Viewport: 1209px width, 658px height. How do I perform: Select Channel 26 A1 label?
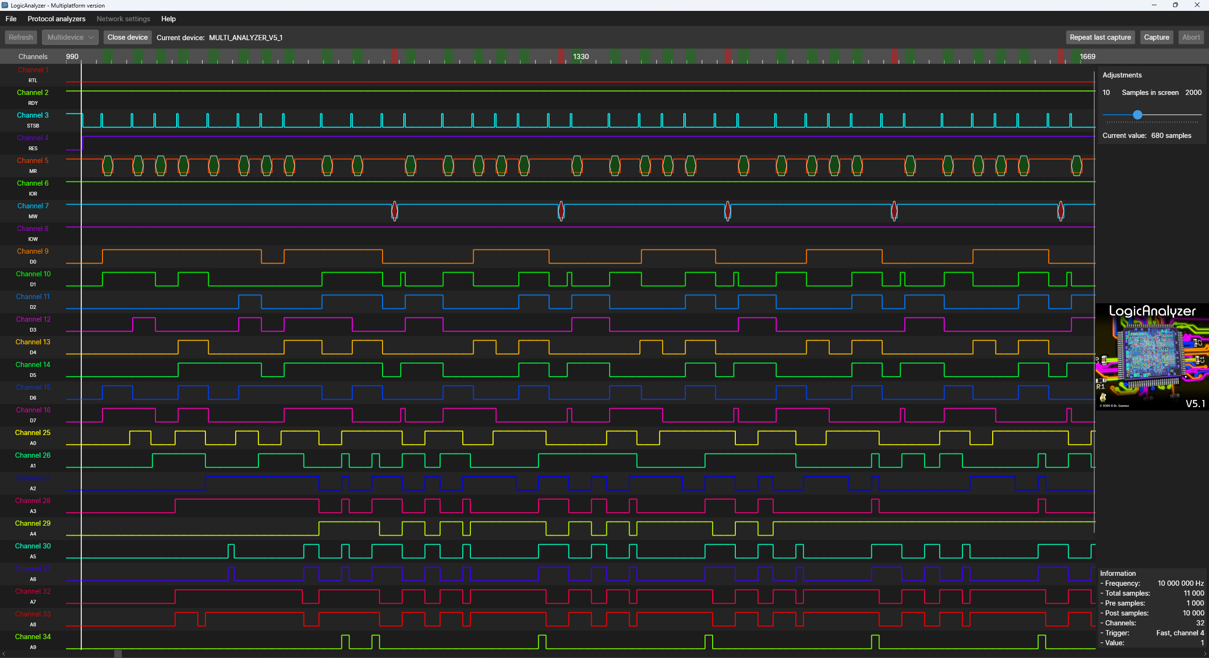pyautogui.click(x=33, y=460)
